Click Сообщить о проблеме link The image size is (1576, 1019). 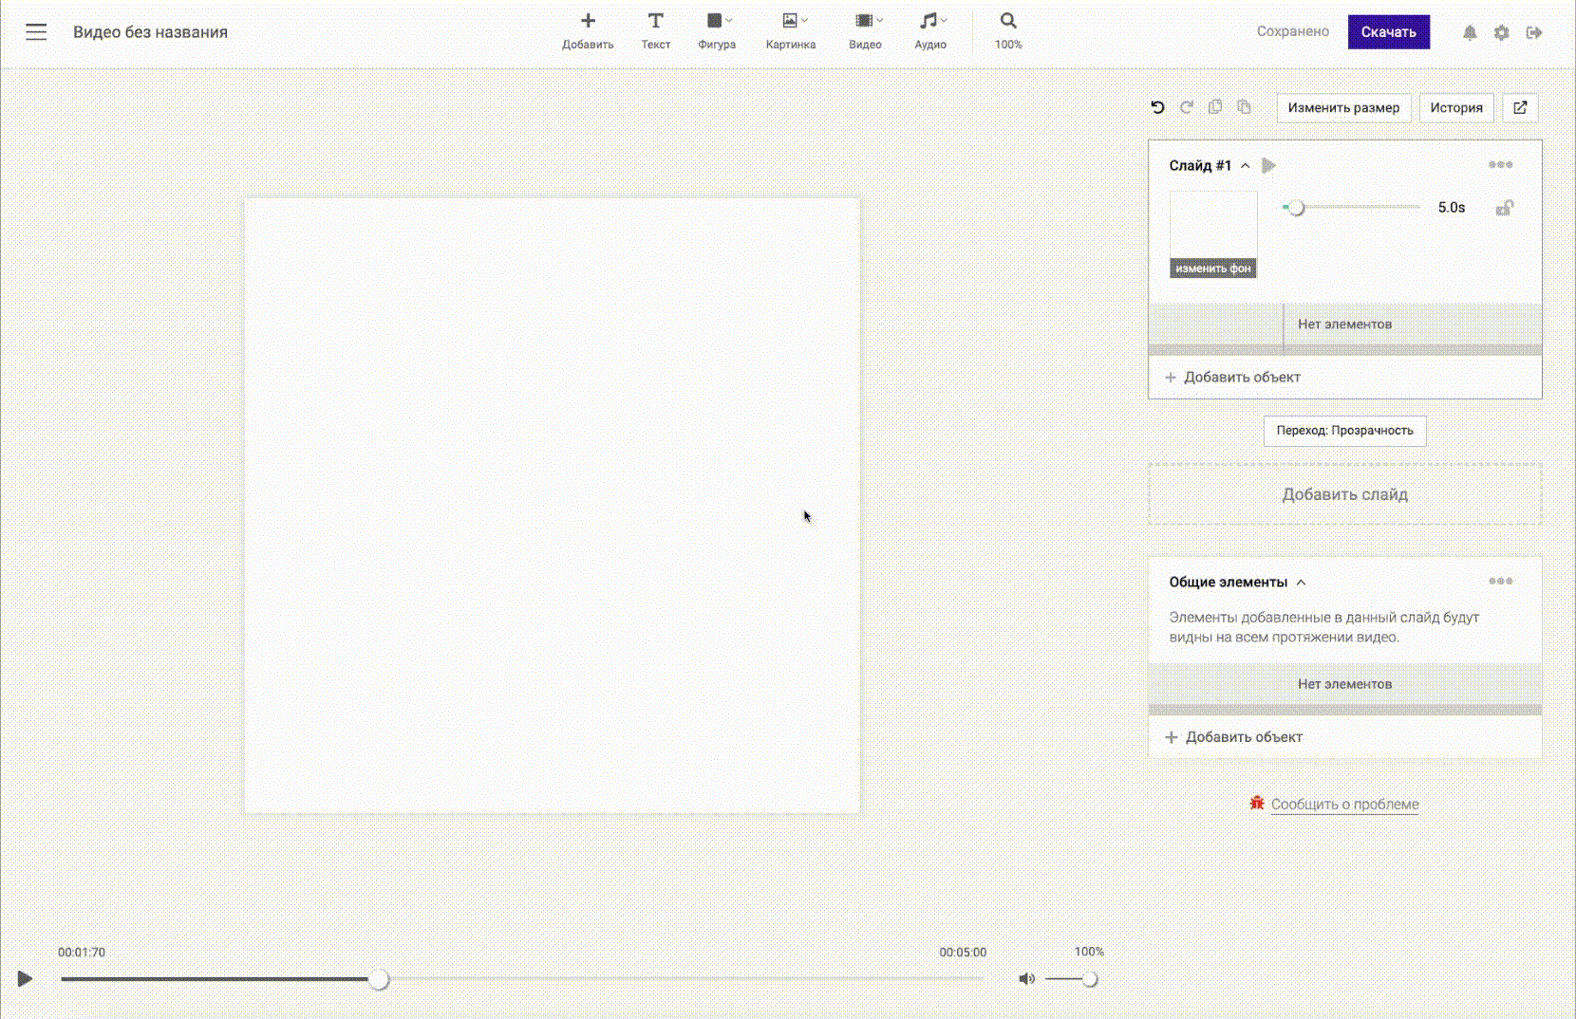tap(1344, 805)
